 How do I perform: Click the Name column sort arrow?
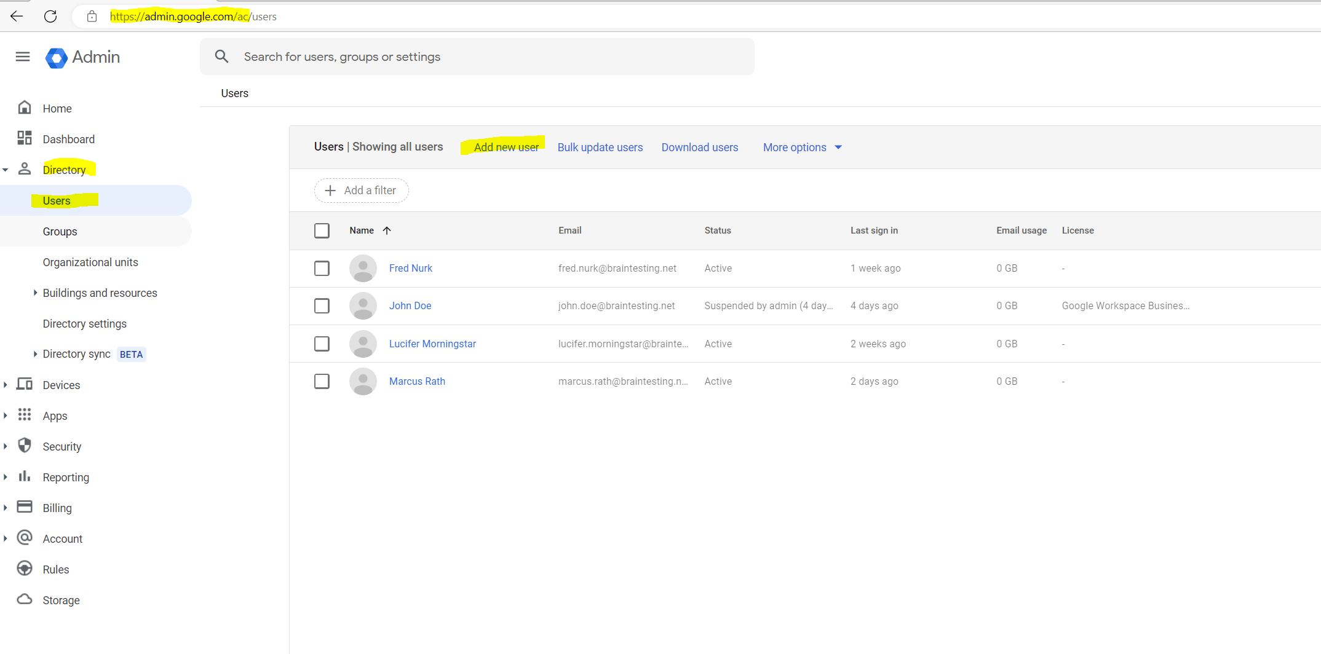[x=388, y=230]
